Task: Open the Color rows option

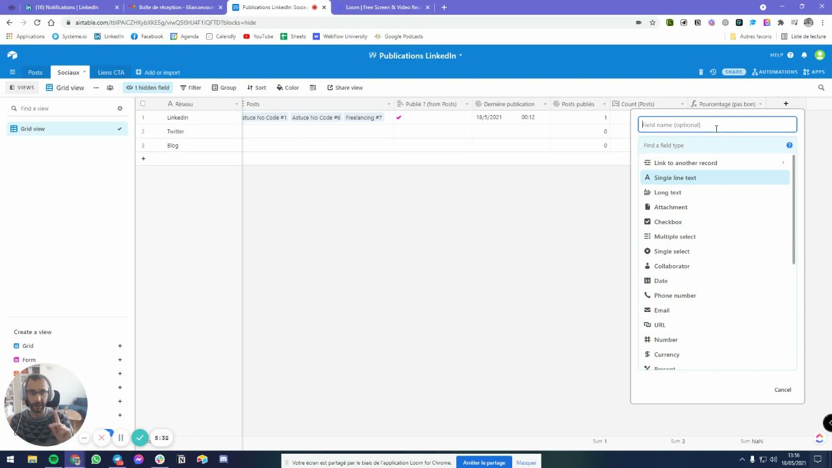Action: (287, 88)
